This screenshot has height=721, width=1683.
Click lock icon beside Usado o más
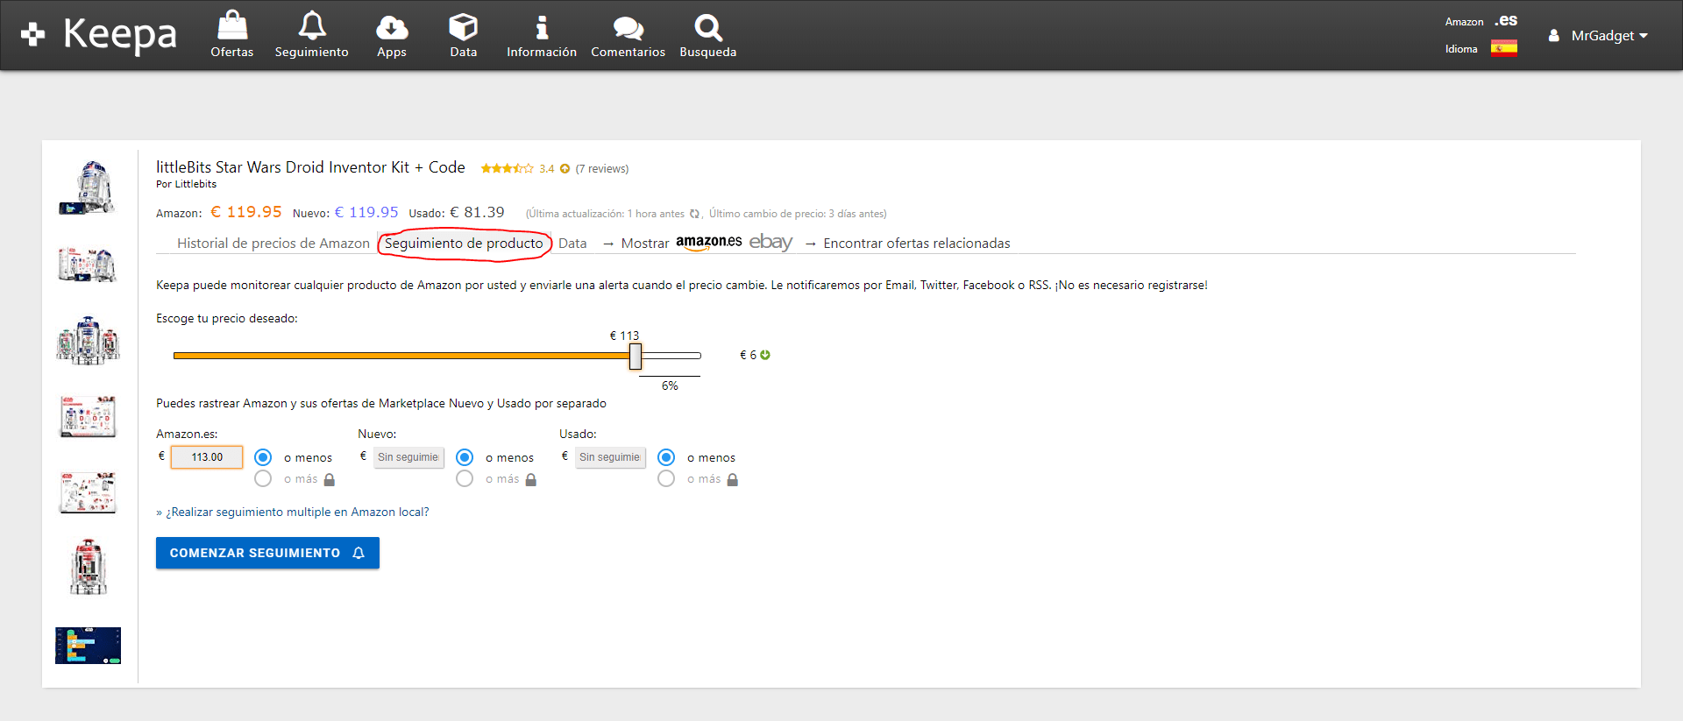point(733,480)
